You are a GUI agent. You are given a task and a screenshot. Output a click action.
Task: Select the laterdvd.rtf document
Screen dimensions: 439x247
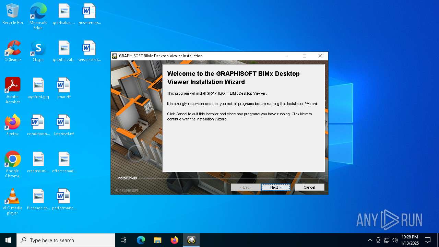(x=64, y=126)
